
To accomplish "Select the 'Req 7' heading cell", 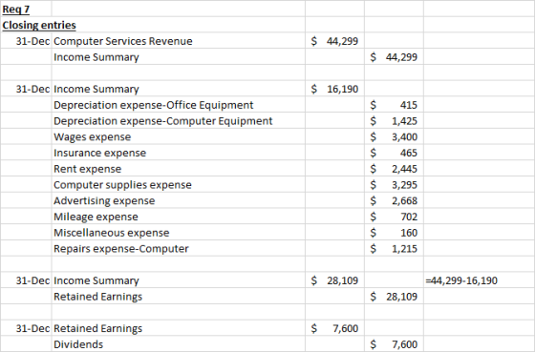I will coord(26,9).
